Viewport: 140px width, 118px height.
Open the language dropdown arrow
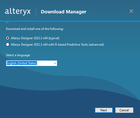pyautogui.click(x=55, y=63)
